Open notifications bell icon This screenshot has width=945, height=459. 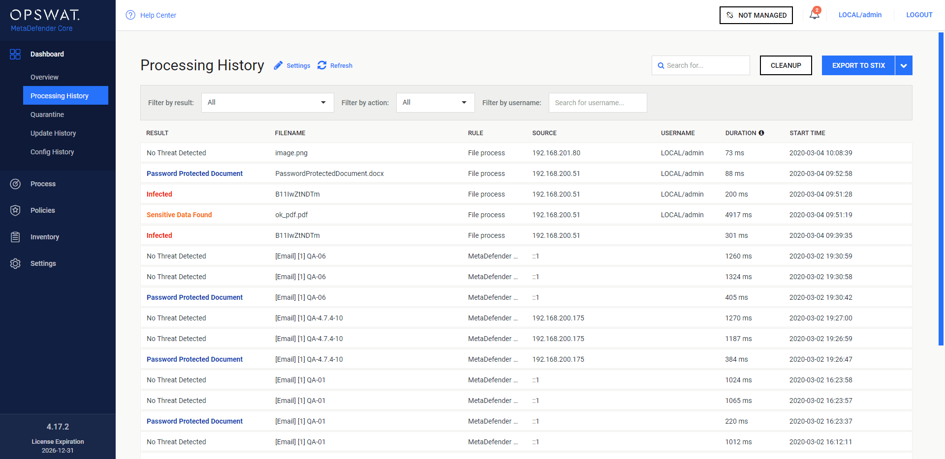tap(814, 15)
